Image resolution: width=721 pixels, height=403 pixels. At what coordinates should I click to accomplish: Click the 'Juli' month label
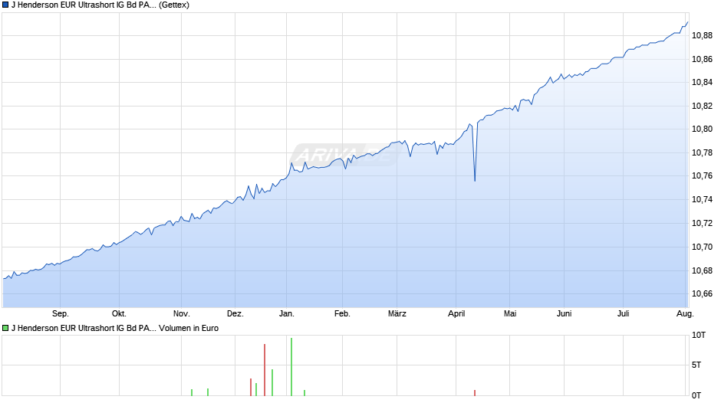pyautogui.click(x=623, y=314)
